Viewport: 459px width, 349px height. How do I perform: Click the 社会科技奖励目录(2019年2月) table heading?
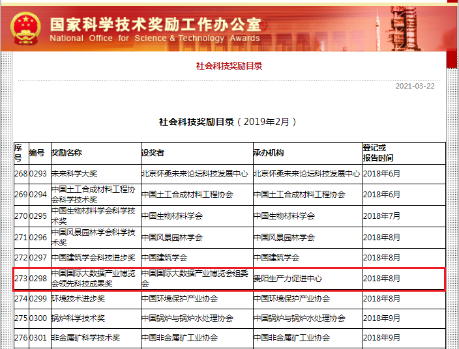[x=229, y=122]
